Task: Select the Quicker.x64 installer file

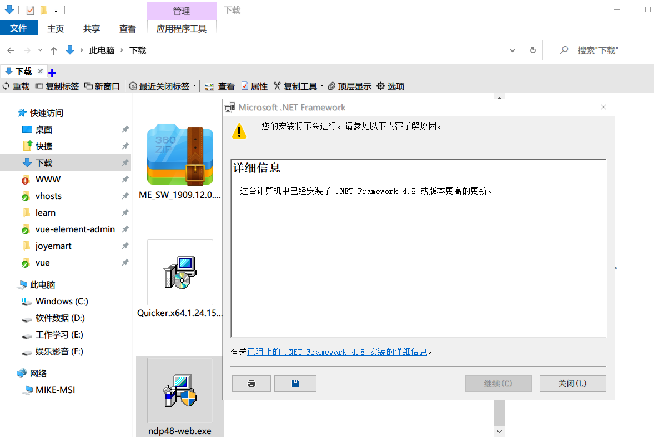Action: click(180, 279)
